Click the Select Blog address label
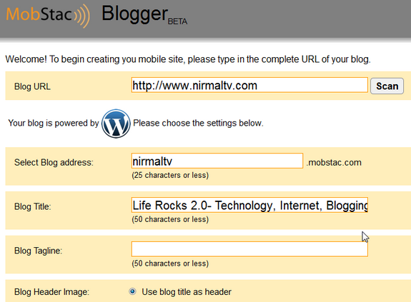The width and height of the screenshot is (411, 302). pyautogui.click(x=54, y=163)
